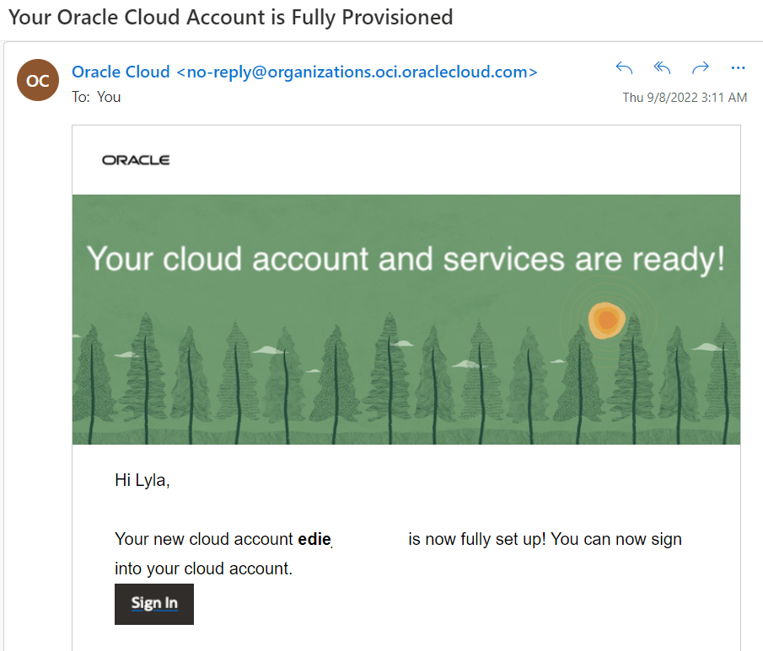Click the "into your cloud account." text
The height and width of the screenshot is (651, 763).
(x=203, y=568)
